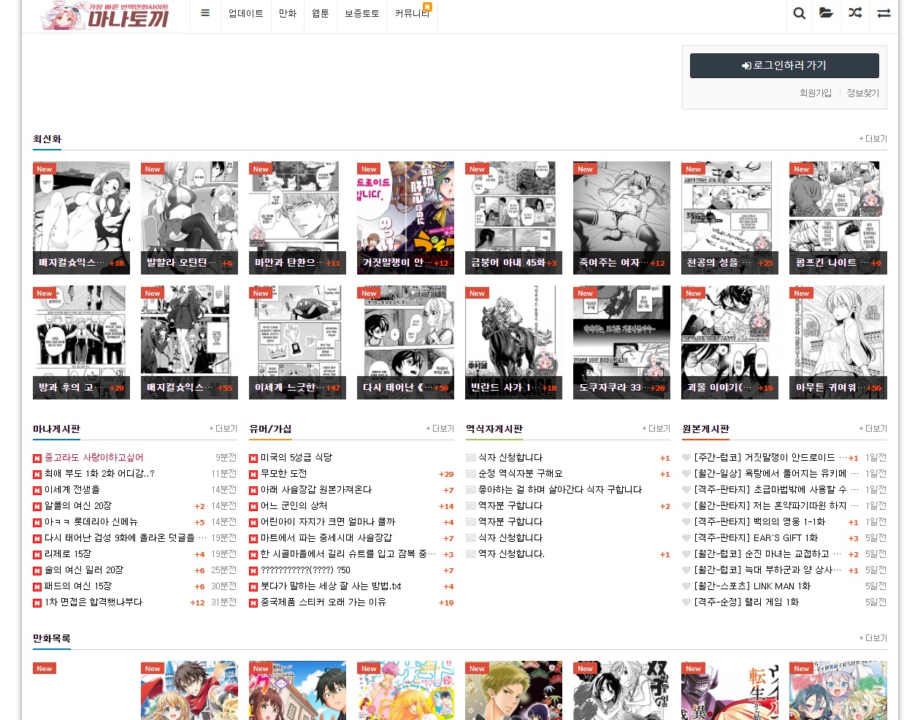Click 더보기 next to 마나게시판
Image resolution: width=923 pixels, height=720 pixels.
[223, 429]
